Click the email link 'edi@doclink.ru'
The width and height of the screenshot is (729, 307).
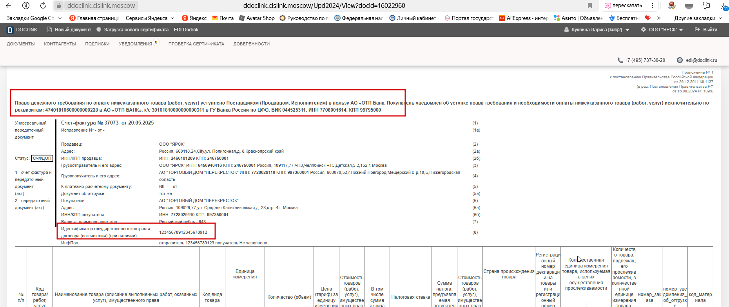tap(702, 60)
